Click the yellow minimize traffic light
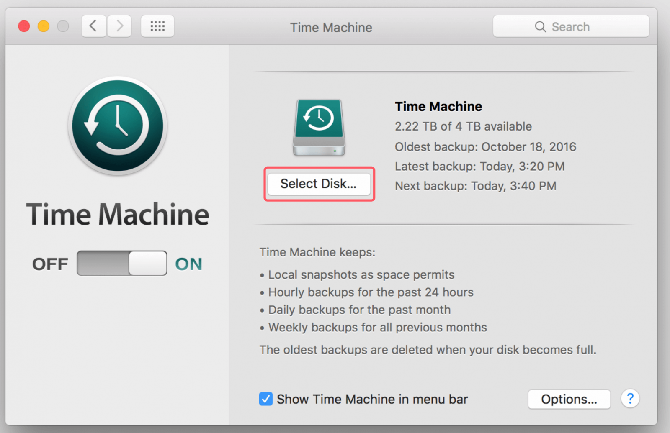 click(x=44, y=26)
